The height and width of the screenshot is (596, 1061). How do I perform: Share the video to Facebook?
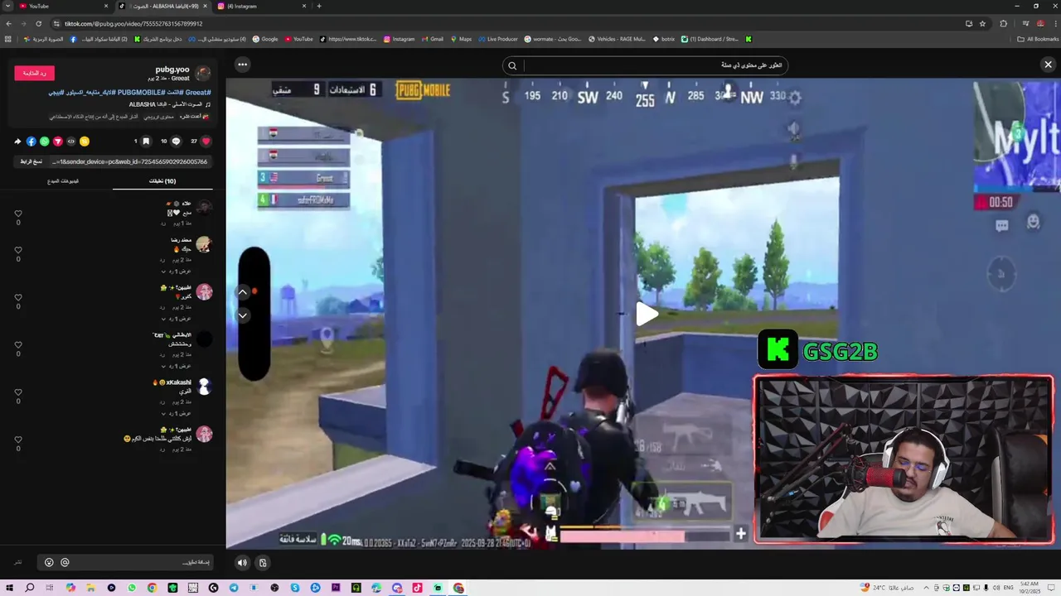[31, 142]
